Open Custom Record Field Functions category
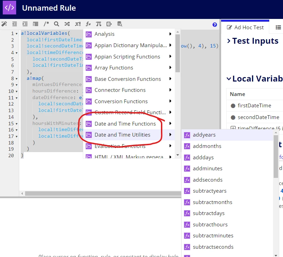 [129, 113]
